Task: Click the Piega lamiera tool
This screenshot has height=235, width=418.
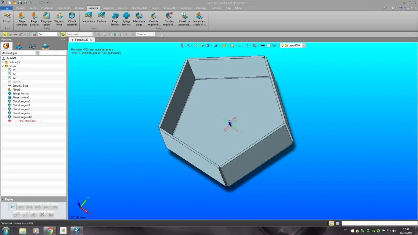Action: [x=115, y=19]
